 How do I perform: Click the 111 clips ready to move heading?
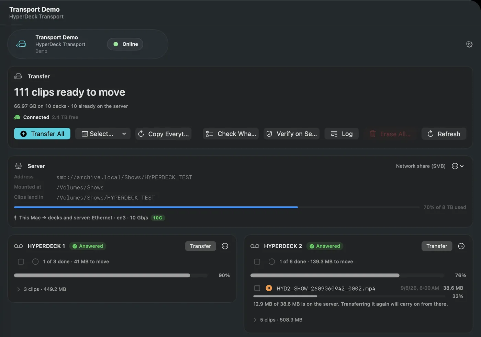tap(69, 92)
